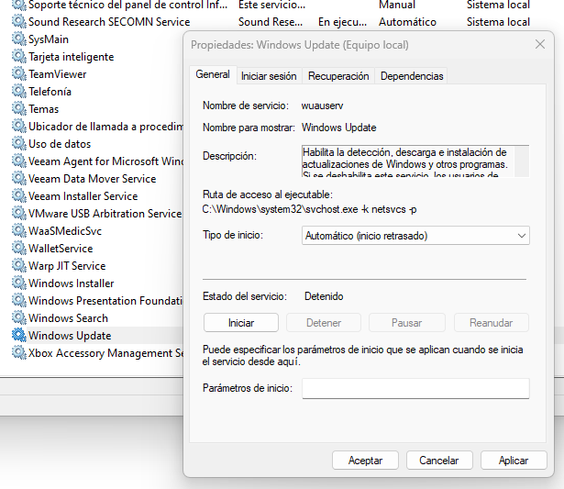Screen dimensions: 564x489
Task: Select the Sound Research SECOMN Service name
Action: [x=109, y=22]
